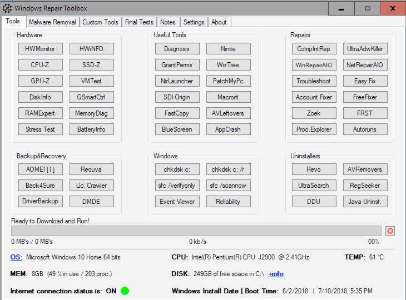The width and height of the screenshot is (406, 300).
Task: Click DriverBackup
Action: coord(41,201)
